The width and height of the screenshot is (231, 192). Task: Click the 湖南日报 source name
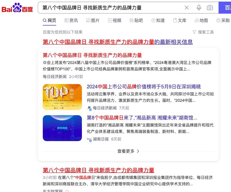coord(101,139)
